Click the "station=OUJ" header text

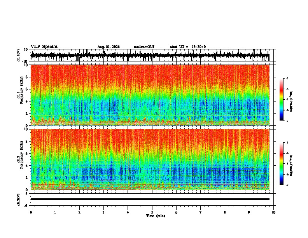144,47
